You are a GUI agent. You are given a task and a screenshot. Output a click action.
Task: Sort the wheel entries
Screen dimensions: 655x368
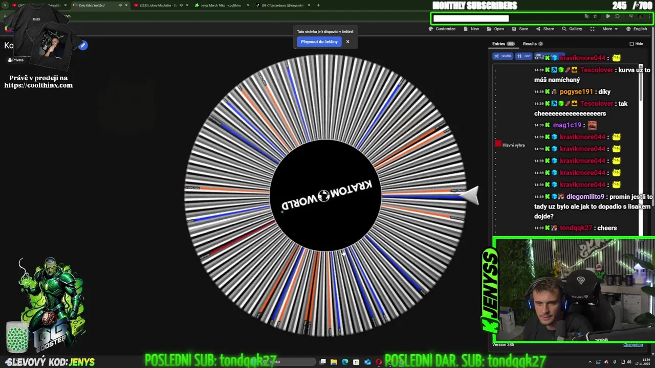click(523, 56)
